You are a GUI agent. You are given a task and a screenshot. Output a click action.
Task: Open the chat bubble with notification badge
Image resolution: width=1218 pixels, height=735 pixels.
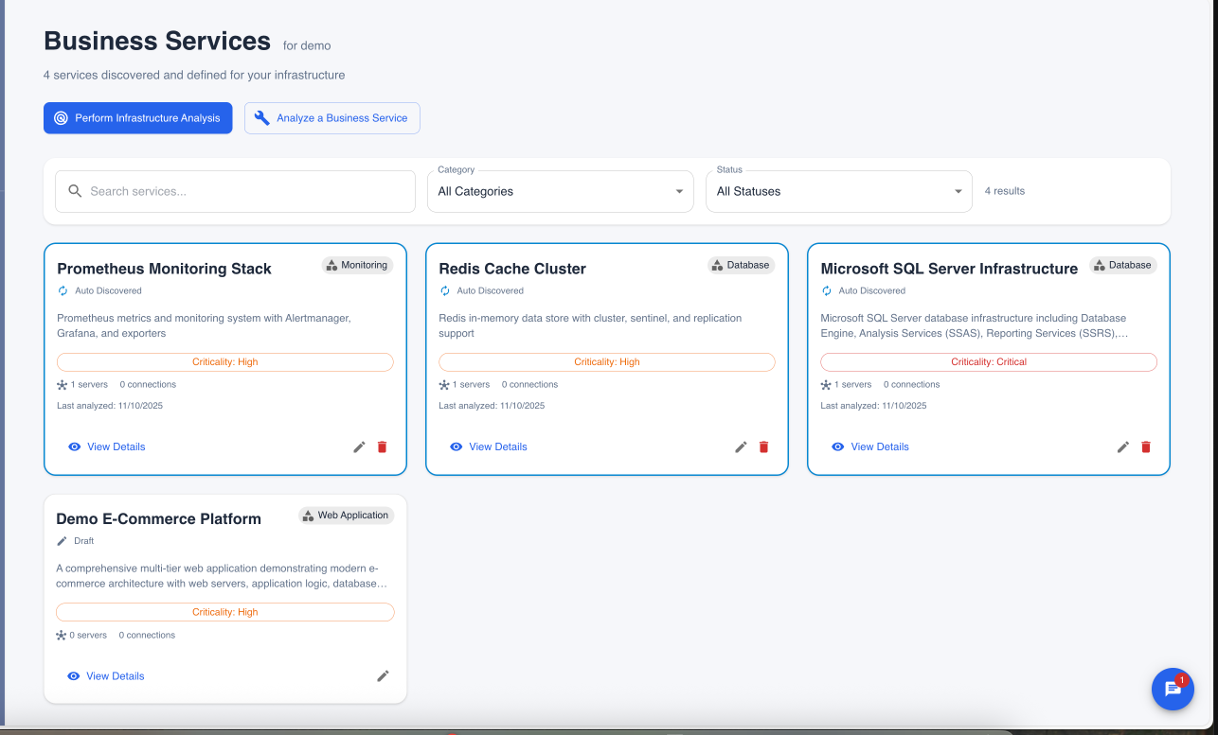1173,689
